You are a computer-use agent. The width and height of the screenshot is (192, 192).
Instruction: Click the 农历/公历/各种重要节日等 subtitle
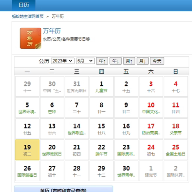pyautogui.click(x=66, y=39)
